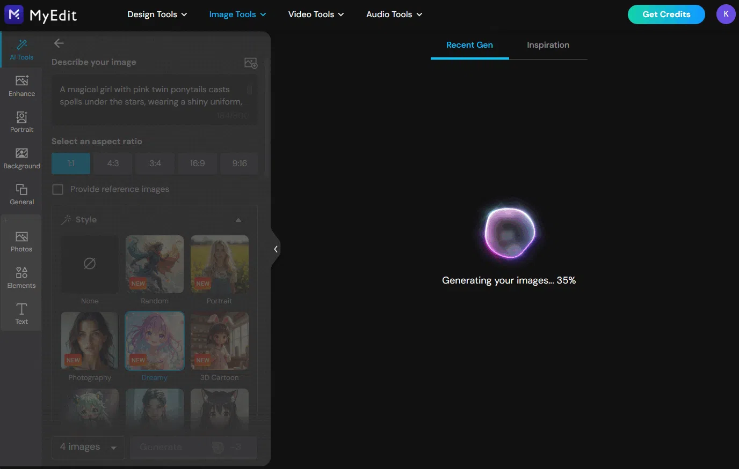Click the add image icon beside Describe your image
The height and width of the screenshot is (469, 739).
pyautogui.click(x=251, y=63)
